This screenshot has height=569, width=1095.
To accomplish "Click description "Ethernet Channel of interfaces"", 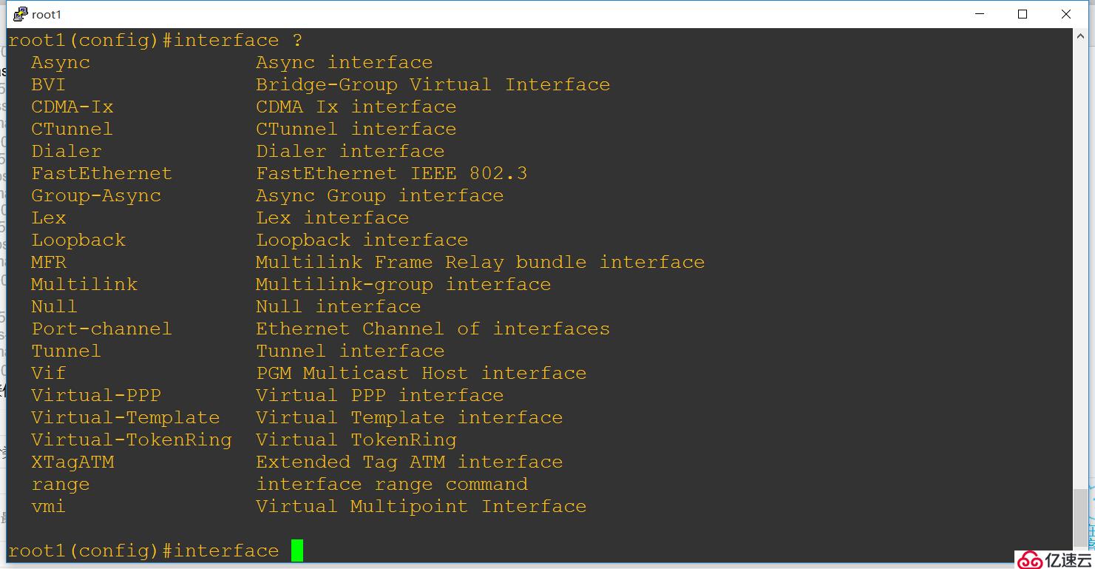I will coord(433,329).
